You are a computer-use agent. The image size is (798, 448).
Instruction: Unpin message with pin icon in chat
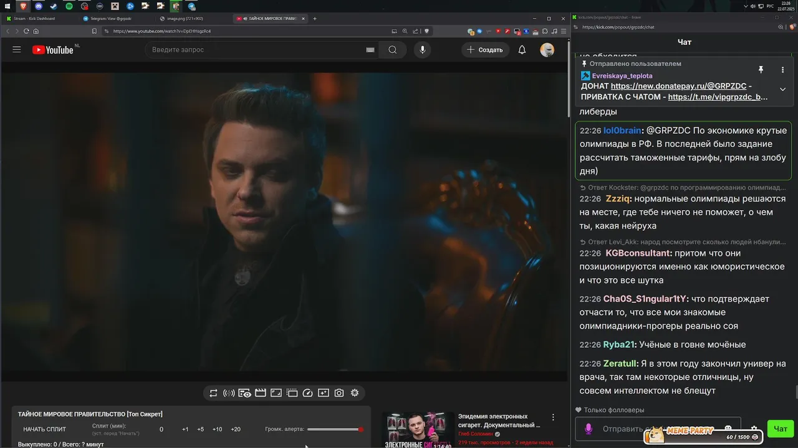pos(761,70)
